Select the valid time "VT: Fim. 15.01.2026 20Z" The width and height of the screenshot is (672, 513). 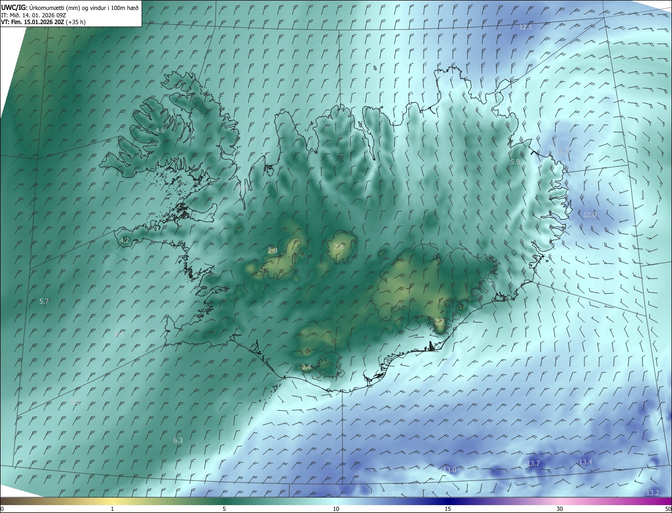click(x=33, y=22)
